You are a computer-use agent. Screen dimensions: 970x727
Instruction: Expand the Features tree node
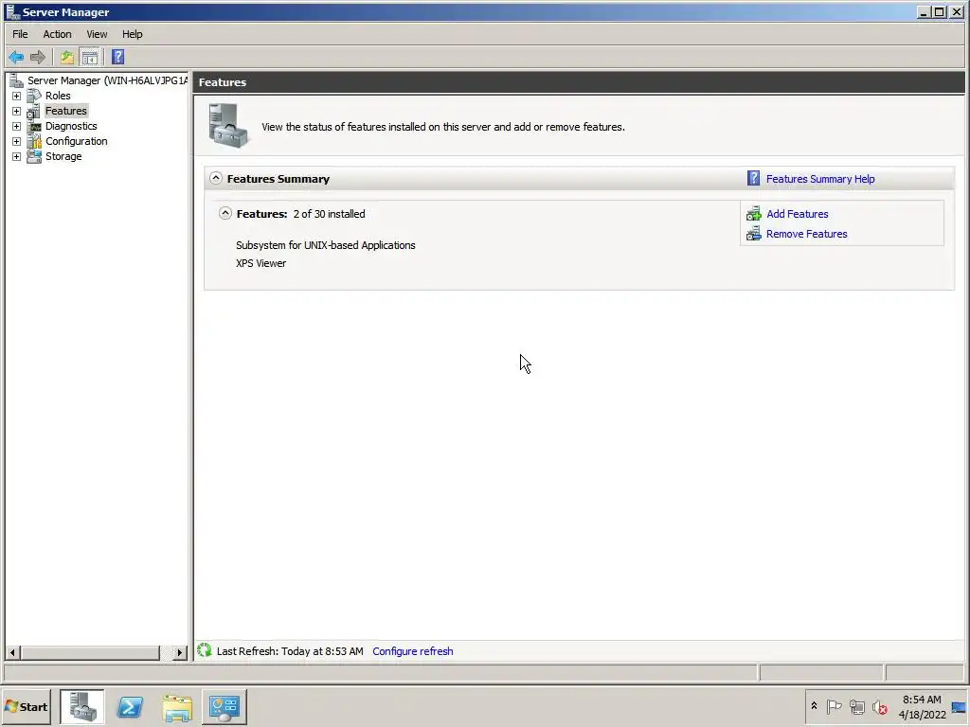17,112
